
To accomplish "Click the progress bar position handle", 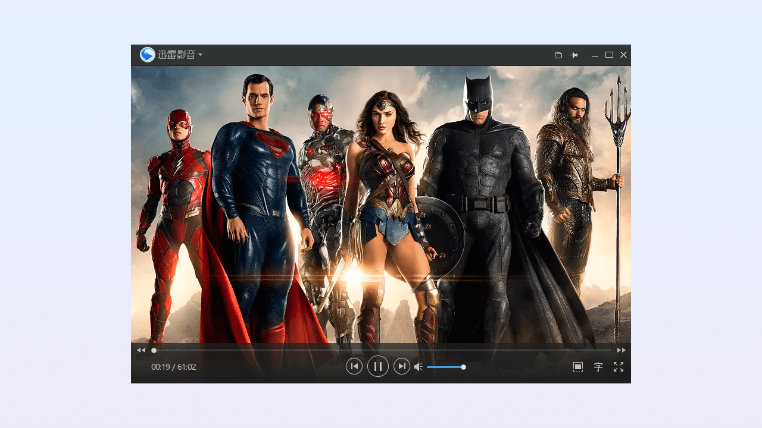I will click(x=154, y=351).
